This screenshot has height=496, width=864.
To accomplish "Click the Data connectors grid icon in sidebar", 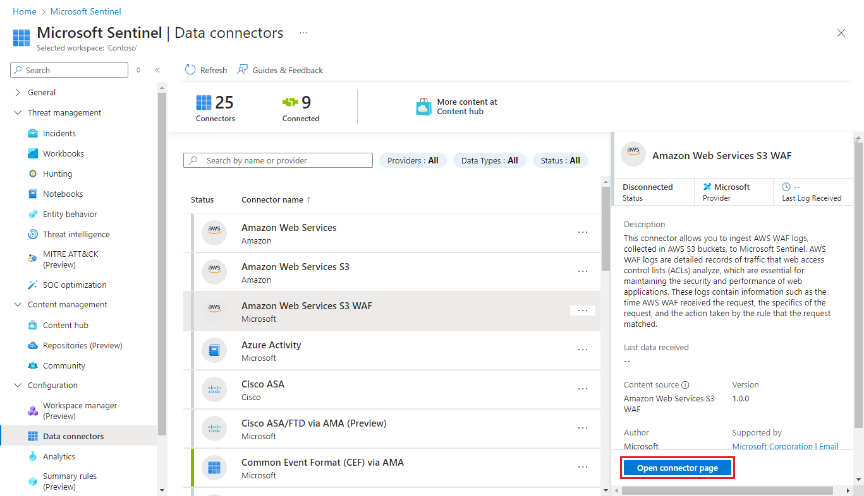I will [x=33, y=436].
